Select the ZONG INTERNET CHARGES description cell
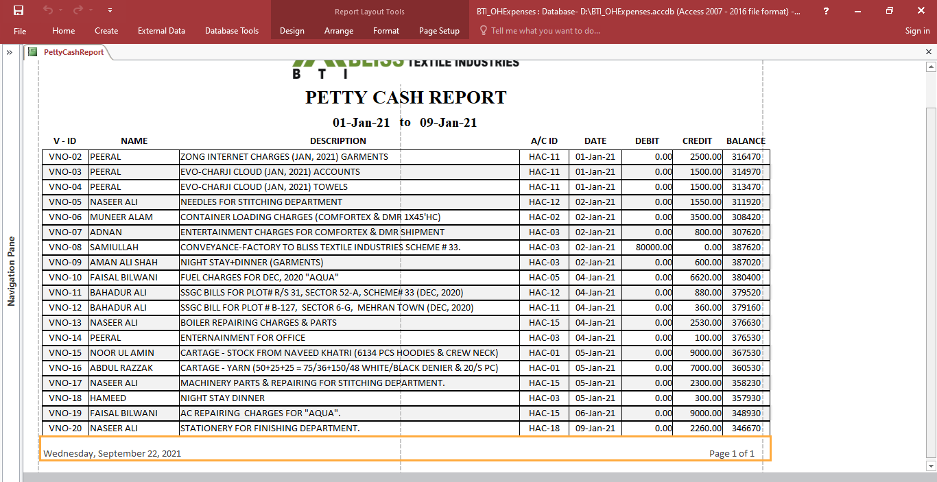The height and width of the screenshot is (482, 937). [x=349, y=157]
